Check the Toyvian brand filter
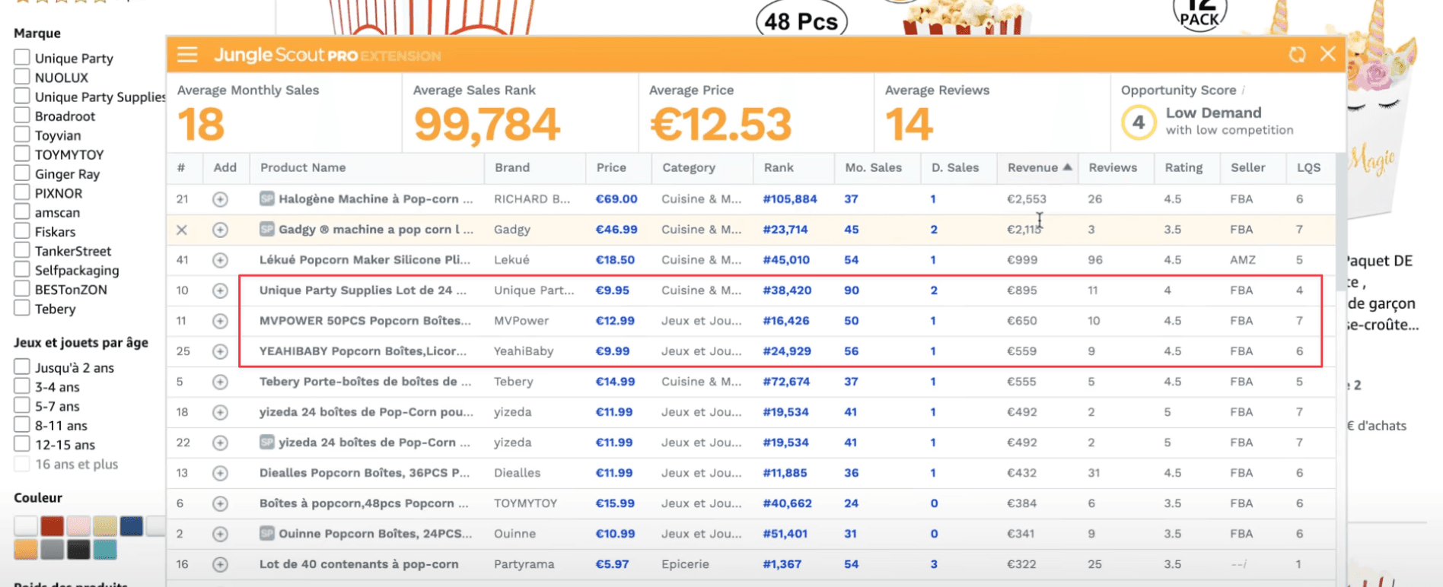 click(x=22, y=134)
